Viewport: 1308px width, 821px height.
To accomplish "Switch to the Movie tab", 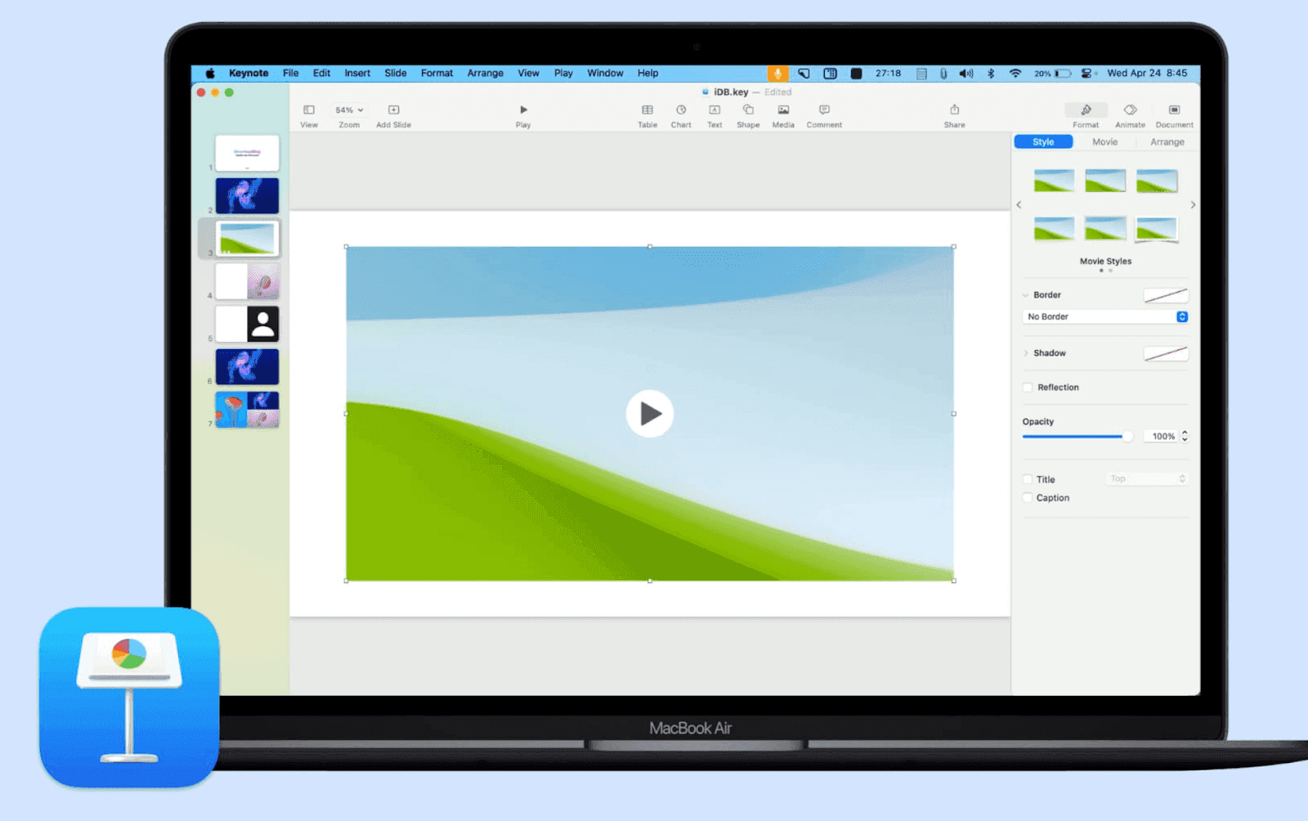I will [x=1104, y=141].
